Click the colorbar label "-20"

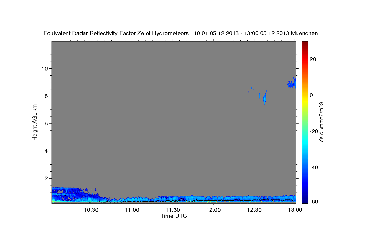314,131
